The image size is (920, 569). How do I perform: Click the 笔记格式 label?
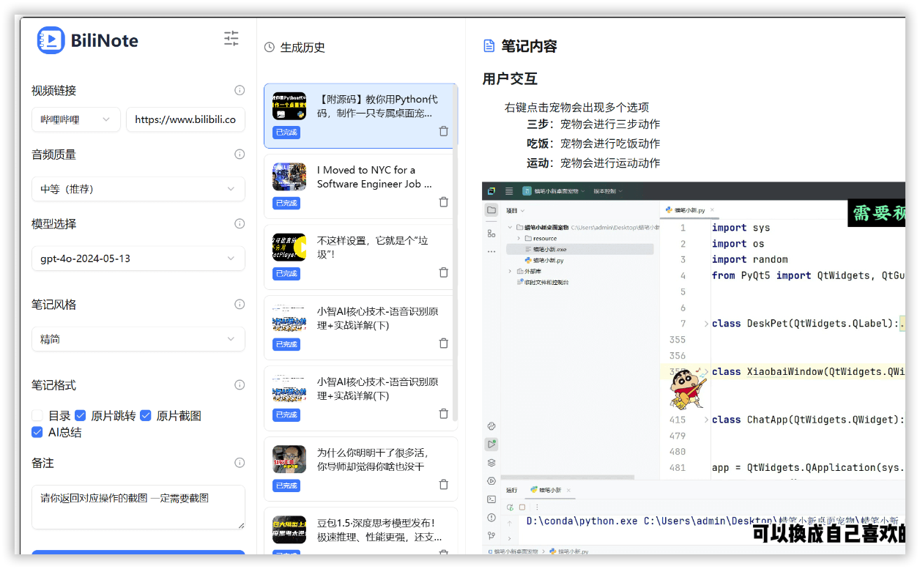pos(53,385)
